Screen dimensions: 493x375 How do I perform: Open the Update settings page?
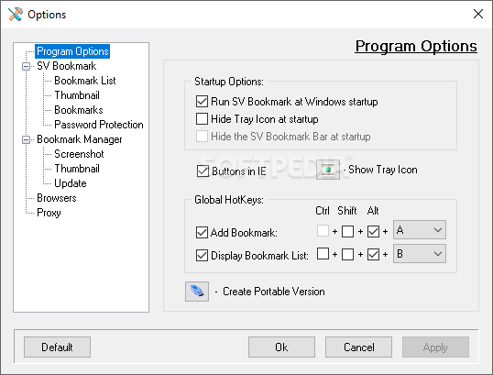click(71, 183)
